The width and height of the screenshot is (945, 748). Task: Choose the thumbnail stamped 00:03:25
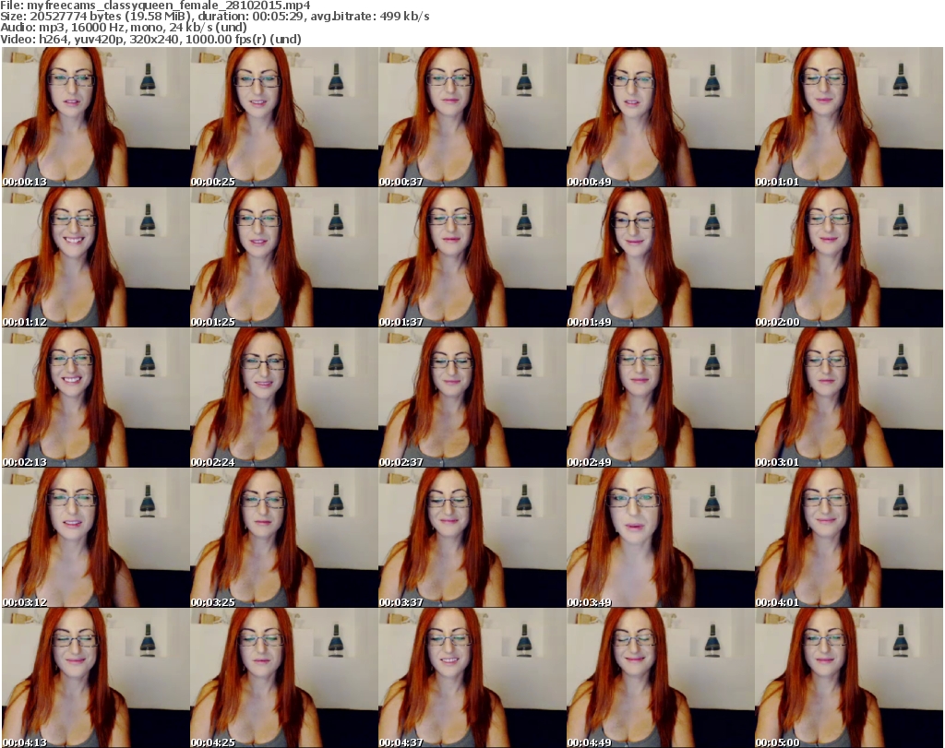click(284, 538)
